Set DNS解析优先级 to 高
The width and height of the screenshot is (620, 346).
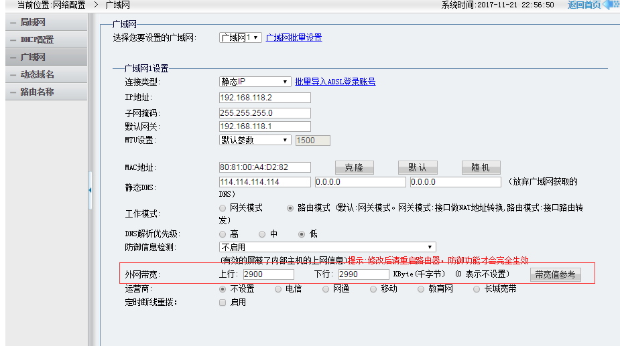tap(223, 234)
